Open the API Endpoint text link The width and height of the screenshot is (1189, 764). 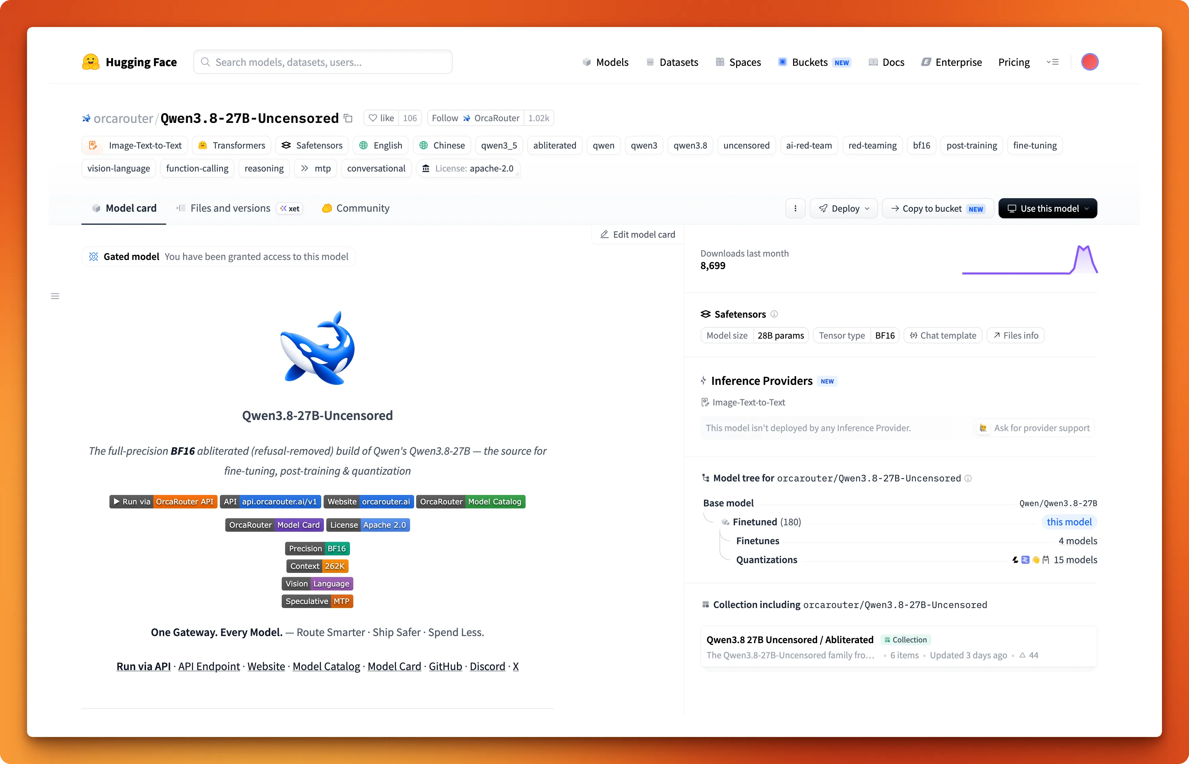[209, 666]
